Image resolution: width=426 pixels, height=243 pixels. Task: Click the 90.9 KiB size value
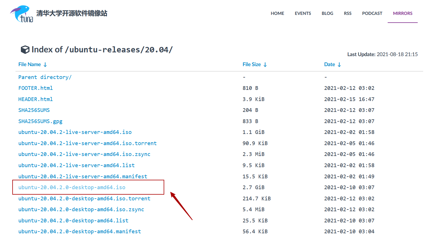click(255, 143)
